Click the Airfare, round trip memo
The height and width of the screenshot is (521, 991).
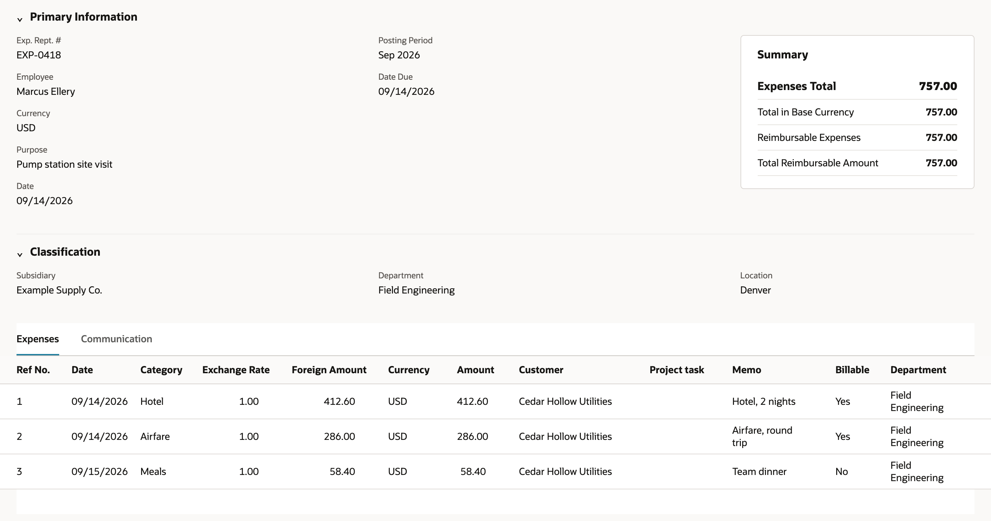[x=762, y=436]
